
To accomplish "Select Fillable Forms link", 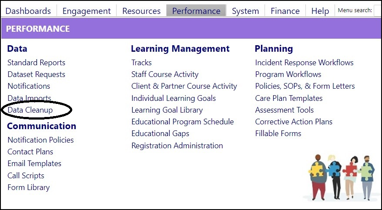I will point(278,133).
